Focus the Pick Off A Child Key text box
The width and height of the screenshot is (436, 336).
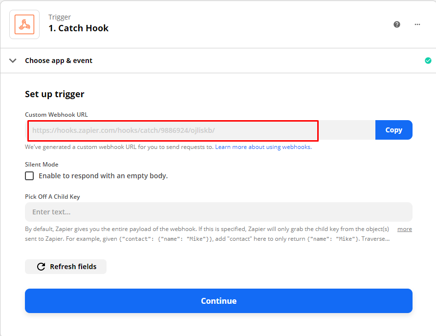click(218, 212)
